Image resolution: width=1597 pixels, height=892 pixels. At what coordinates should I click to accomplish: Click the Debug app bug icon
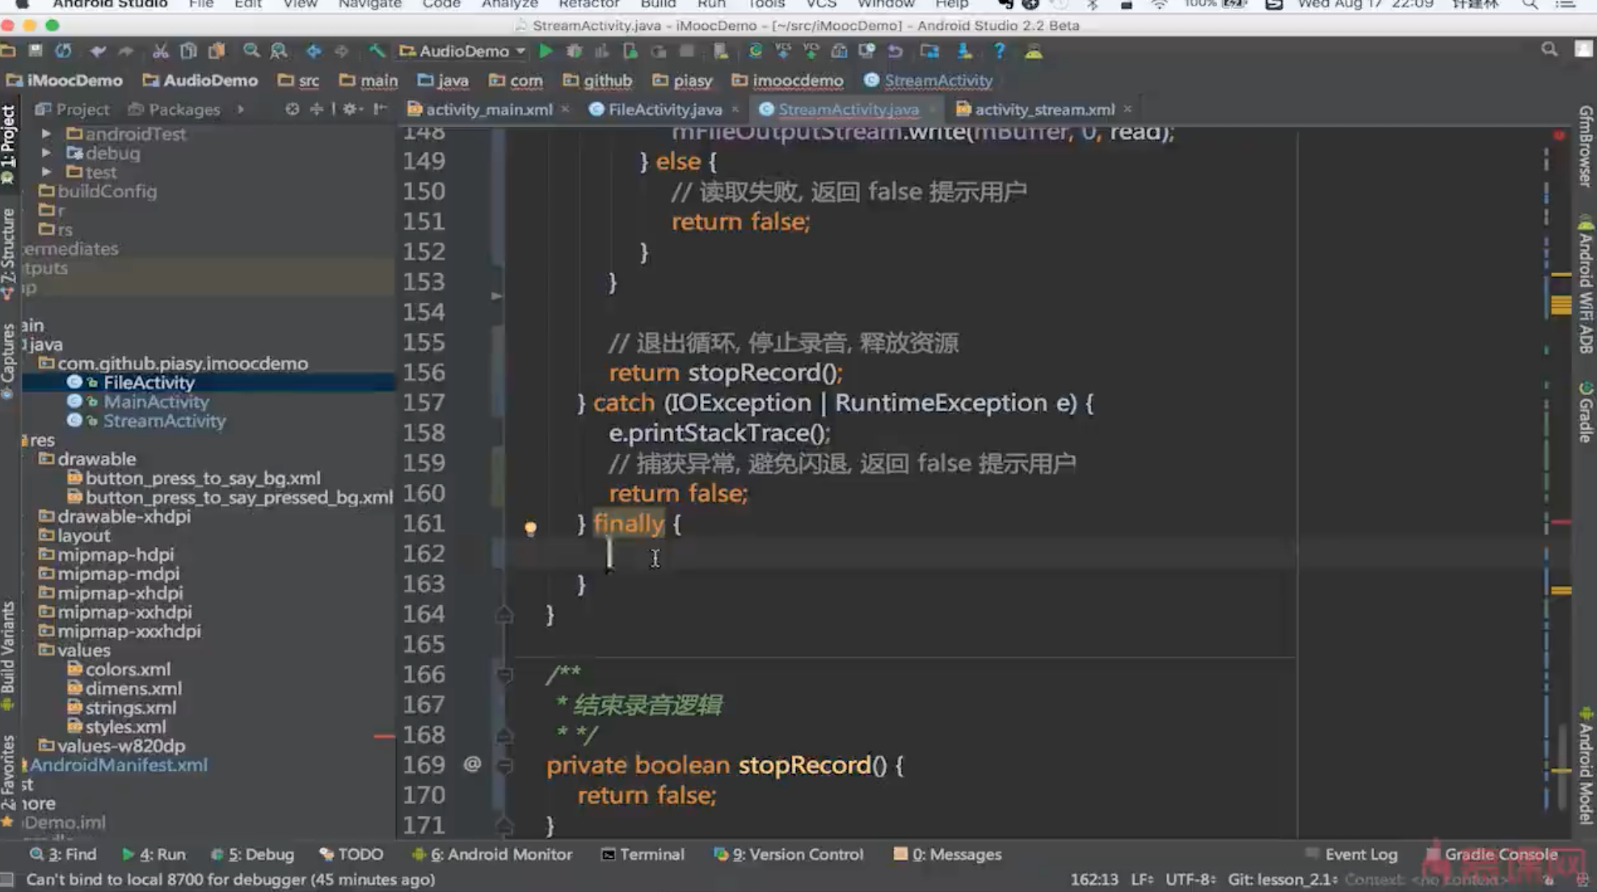click(x=574, y=52)
